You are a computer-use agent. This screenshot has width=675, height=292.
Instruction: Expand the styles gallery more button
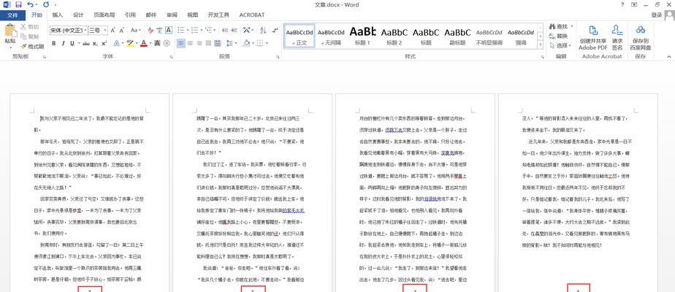tap(541, 45)
